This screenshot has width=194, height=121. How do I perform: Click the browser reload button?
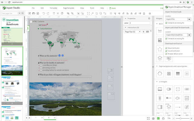[x=9, y=2]
